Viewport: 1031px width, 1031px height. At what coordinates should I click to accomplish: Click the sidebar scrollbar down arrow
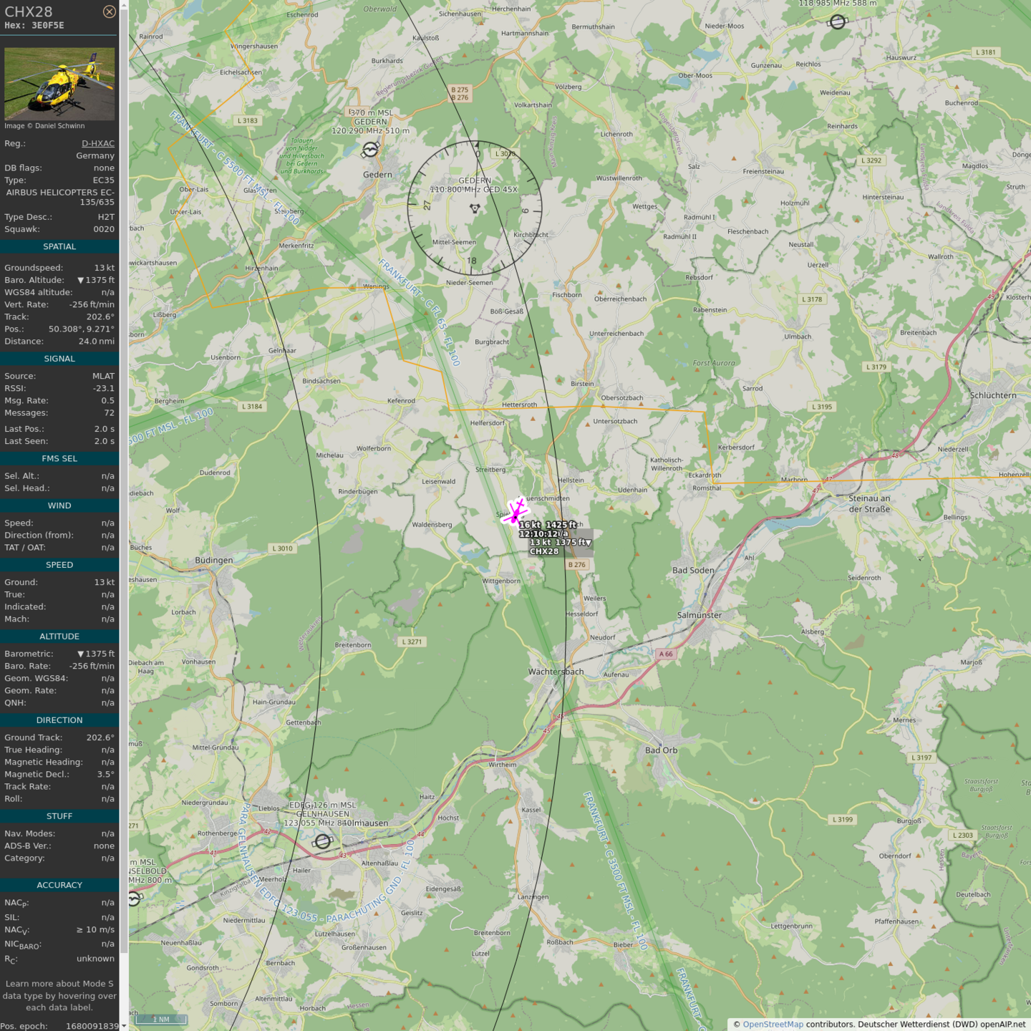tap(124, 1025)
